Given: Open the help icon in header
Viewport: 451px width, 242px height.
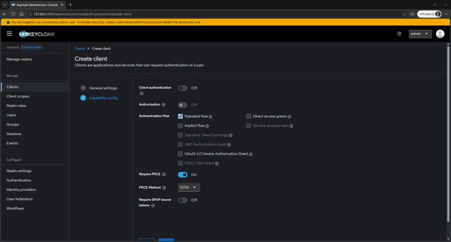Looking at the screenshot, I should click(x=399, y=34).
